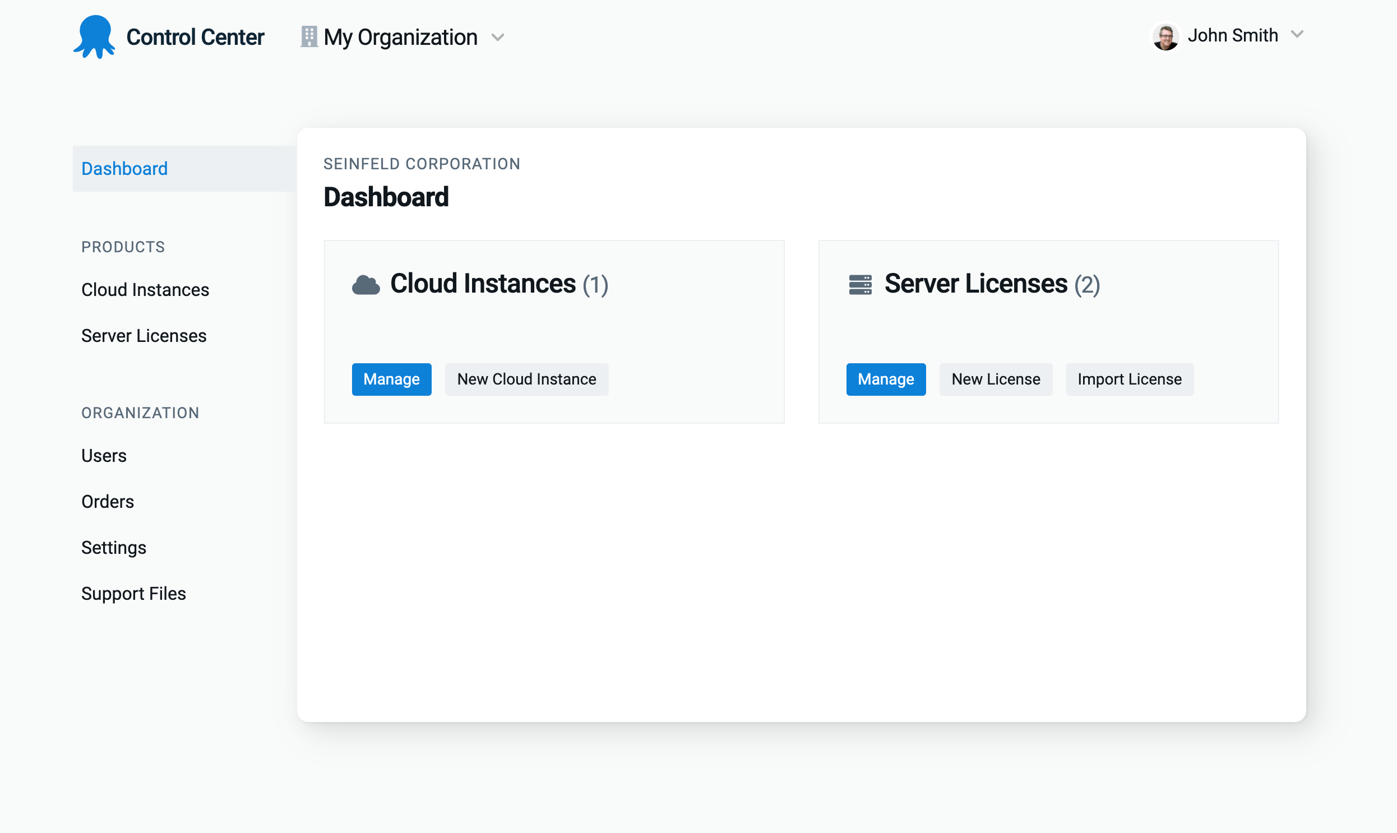Click Manage on the Cloud Instances card
The width and height of the screenshot is (1397, 833).
(x=391, y=379)
